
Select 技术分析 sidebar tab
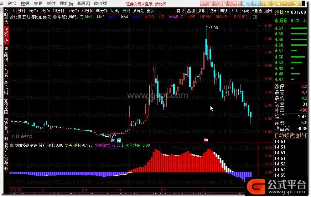click(x=6, y=35)
